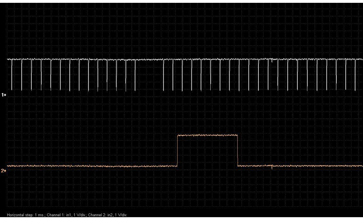This screenshot has height=220, width=363.
Task: Click the white channel 1 high level above the gap
Action: (x=149, y=59)
